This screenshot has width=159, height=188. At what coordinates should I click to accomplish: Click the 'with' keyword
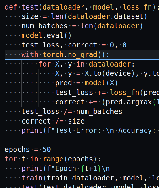pos(30,55)
